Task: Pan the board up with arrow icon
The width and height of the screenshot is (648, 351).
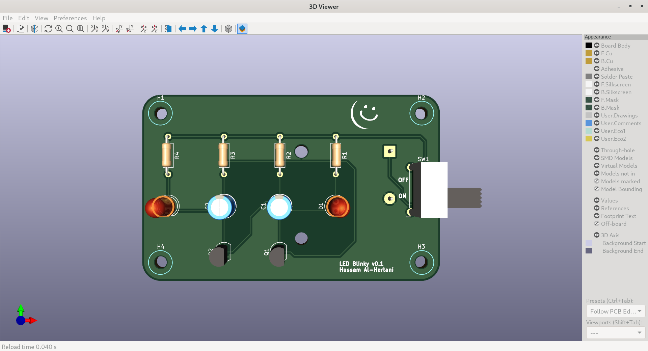Action: tap(204, 29)
